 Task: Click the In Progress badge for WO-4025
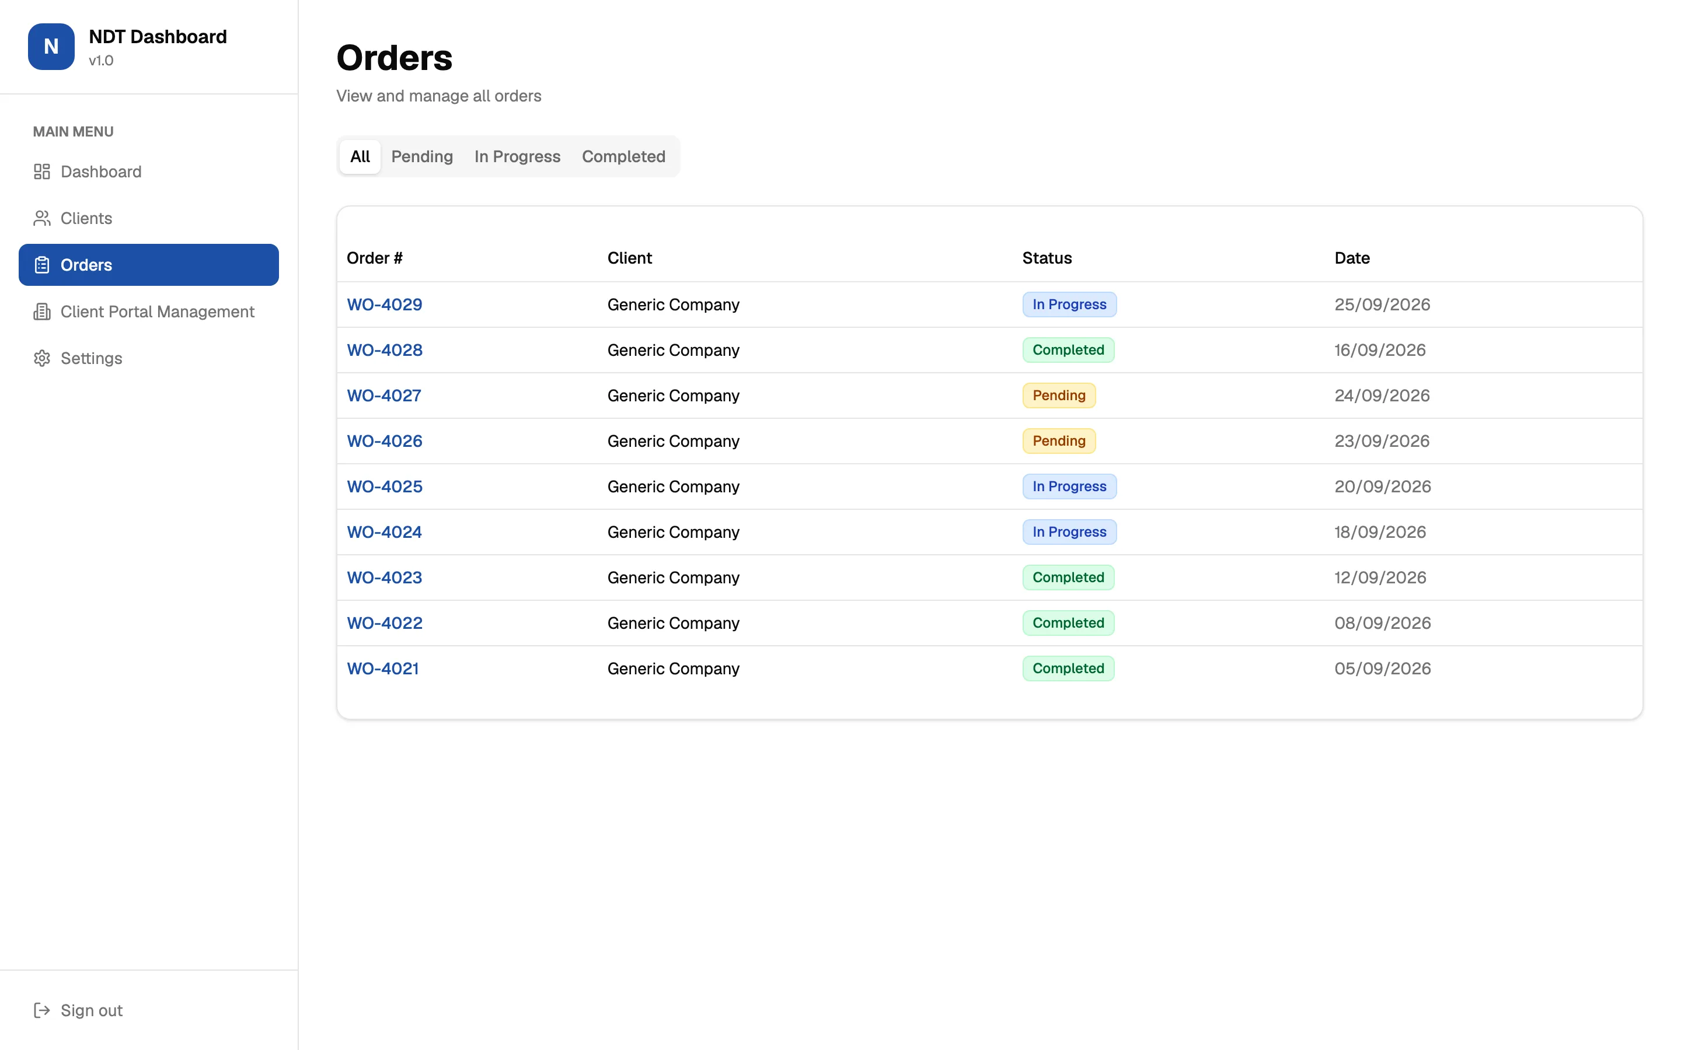[1069, 486]
